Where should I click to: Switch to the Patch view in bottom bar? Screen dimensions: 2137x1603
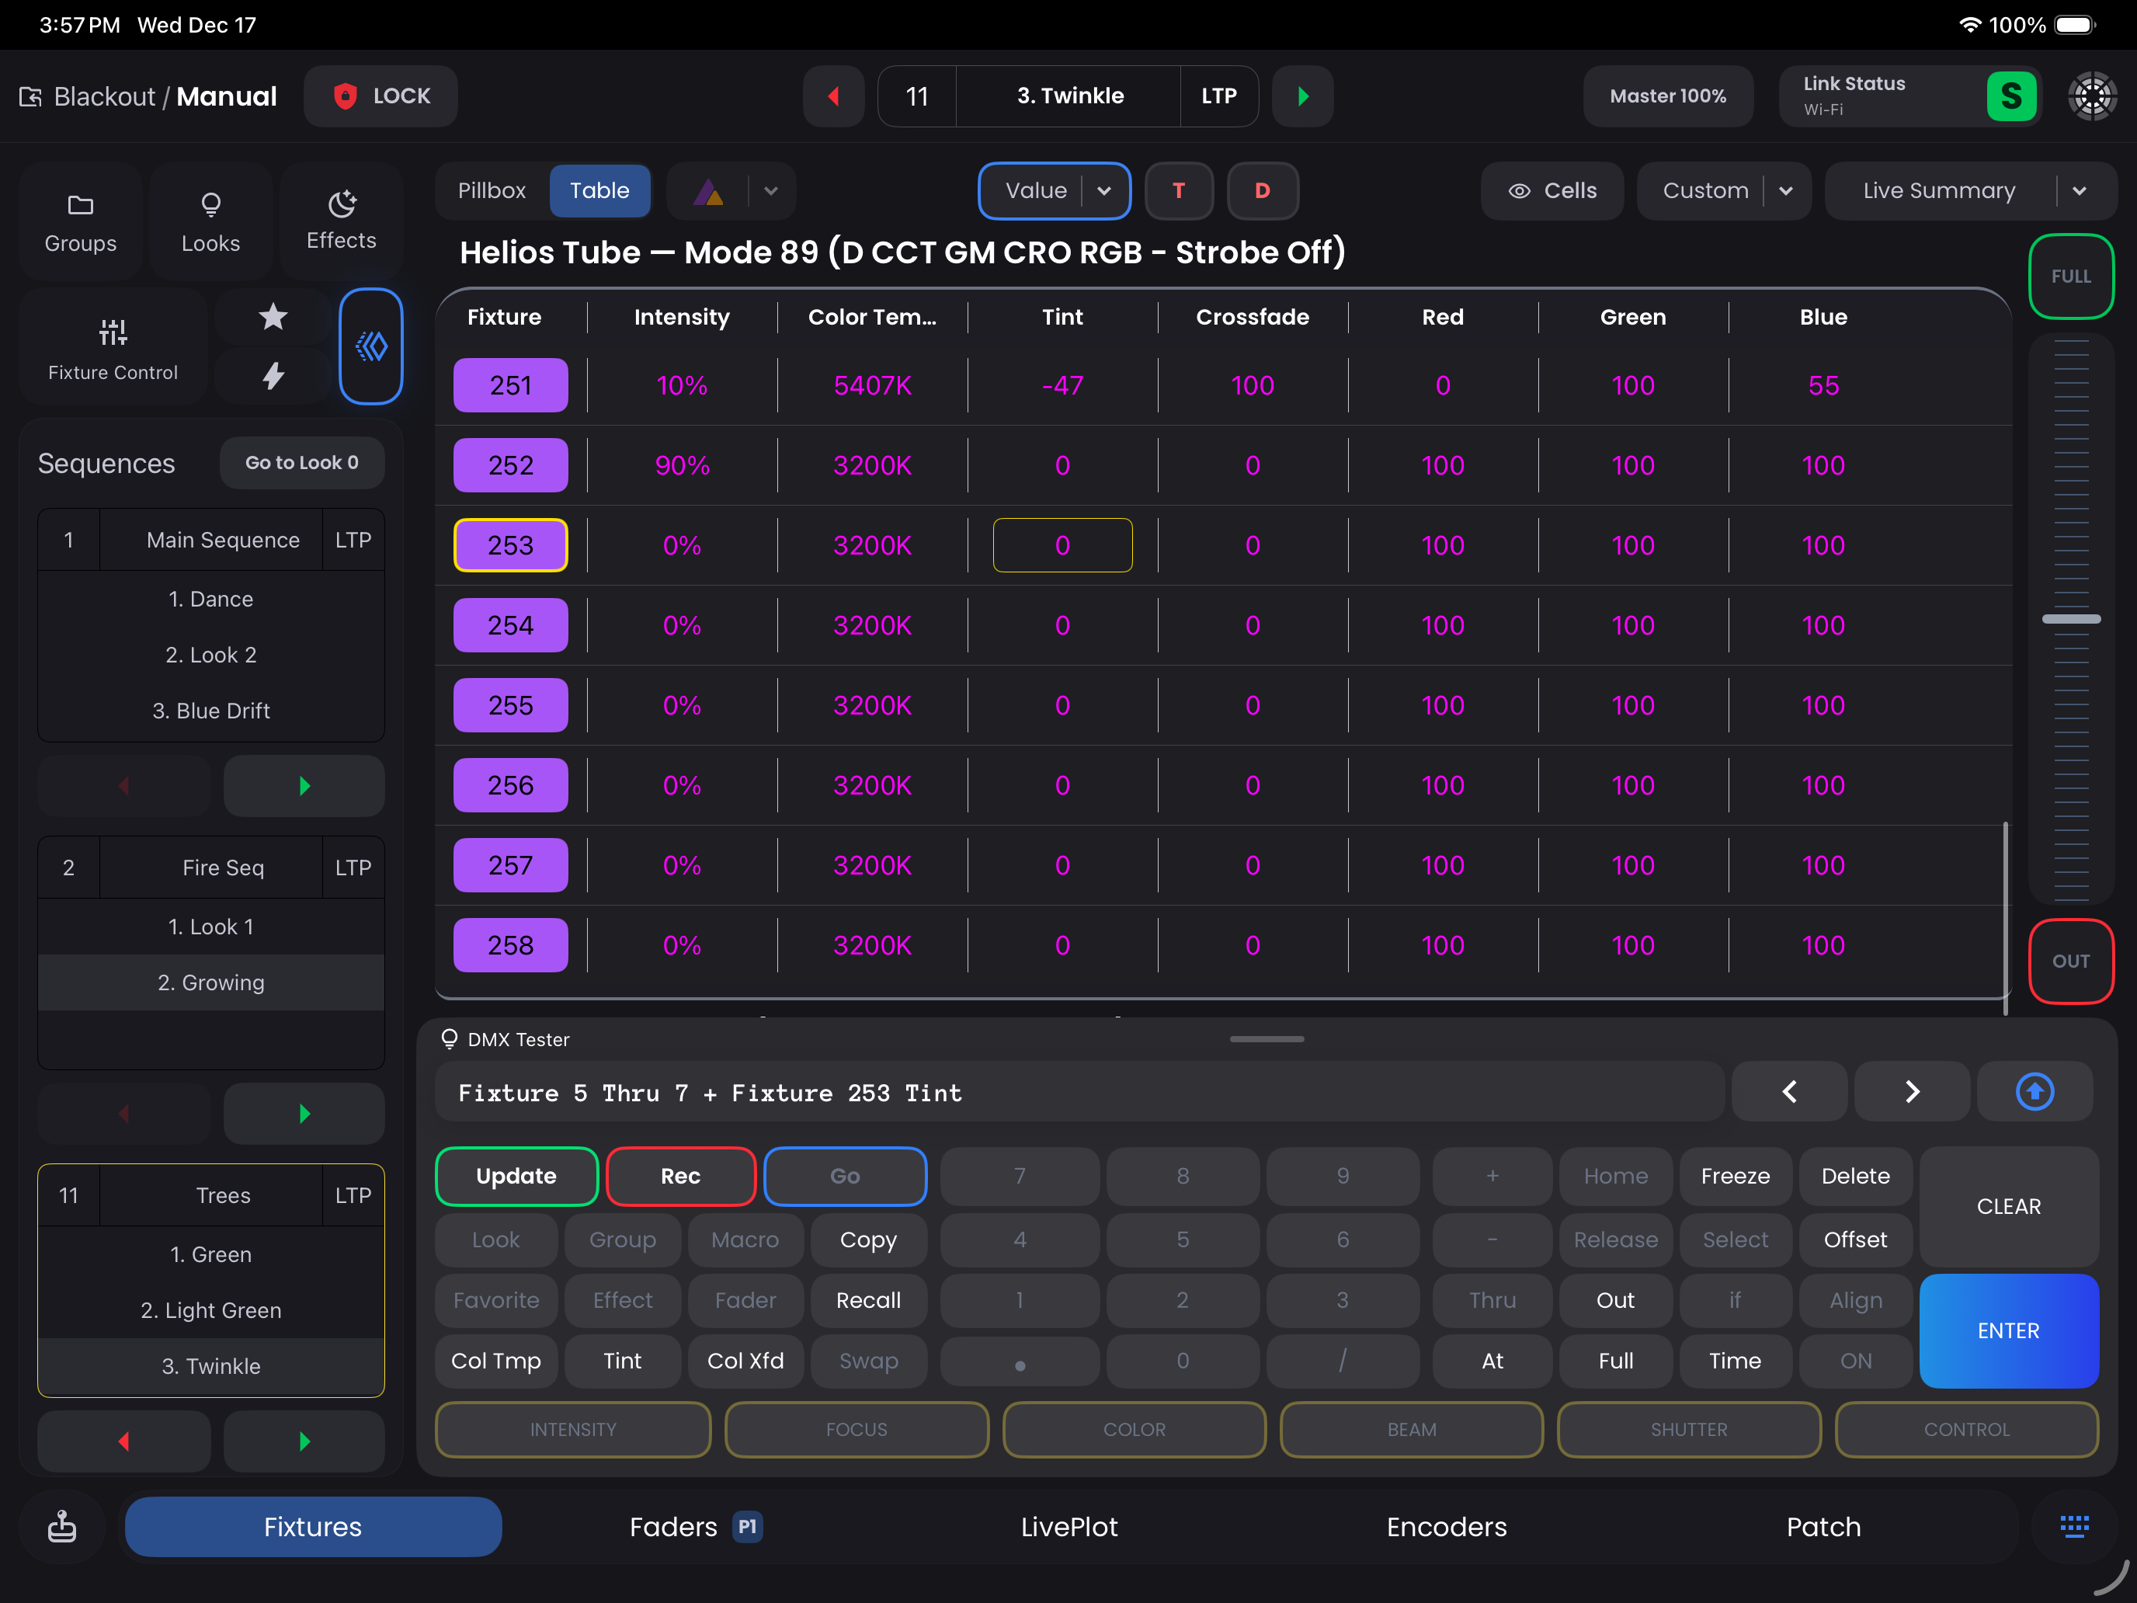pyautogui.click(x=1823, y=1527)
